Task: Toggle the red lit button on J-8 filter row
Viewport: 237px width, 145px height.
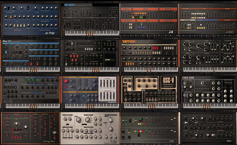Action: pyautogui.click(x=133, y=13)
